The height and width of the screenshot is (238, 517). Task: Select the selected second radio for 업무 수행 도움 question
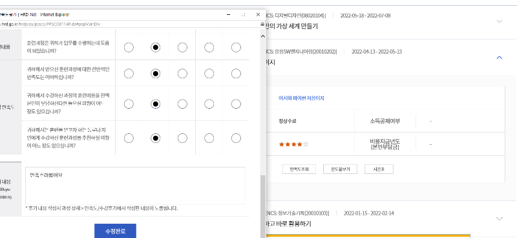coord(156,47)
